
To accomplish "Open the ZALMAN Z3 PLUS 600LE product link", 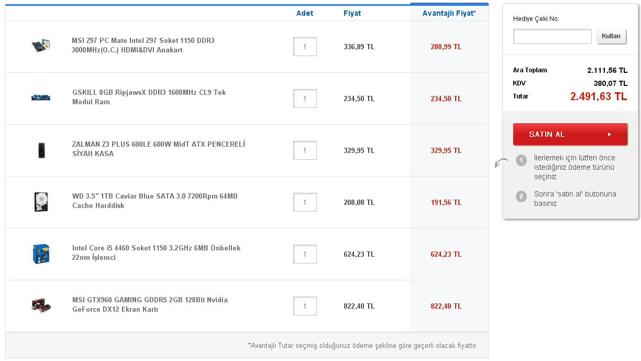I will click(158, 149).
